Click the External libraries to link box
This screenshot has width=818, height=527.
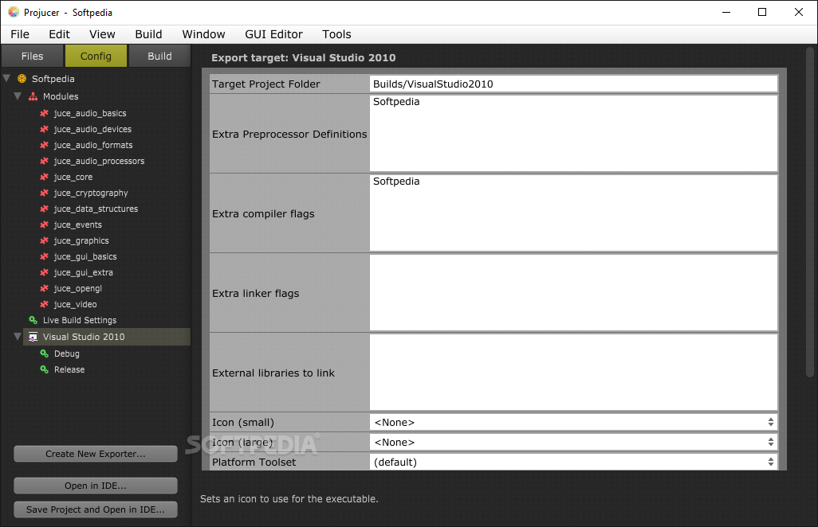(x=574, y=373)
